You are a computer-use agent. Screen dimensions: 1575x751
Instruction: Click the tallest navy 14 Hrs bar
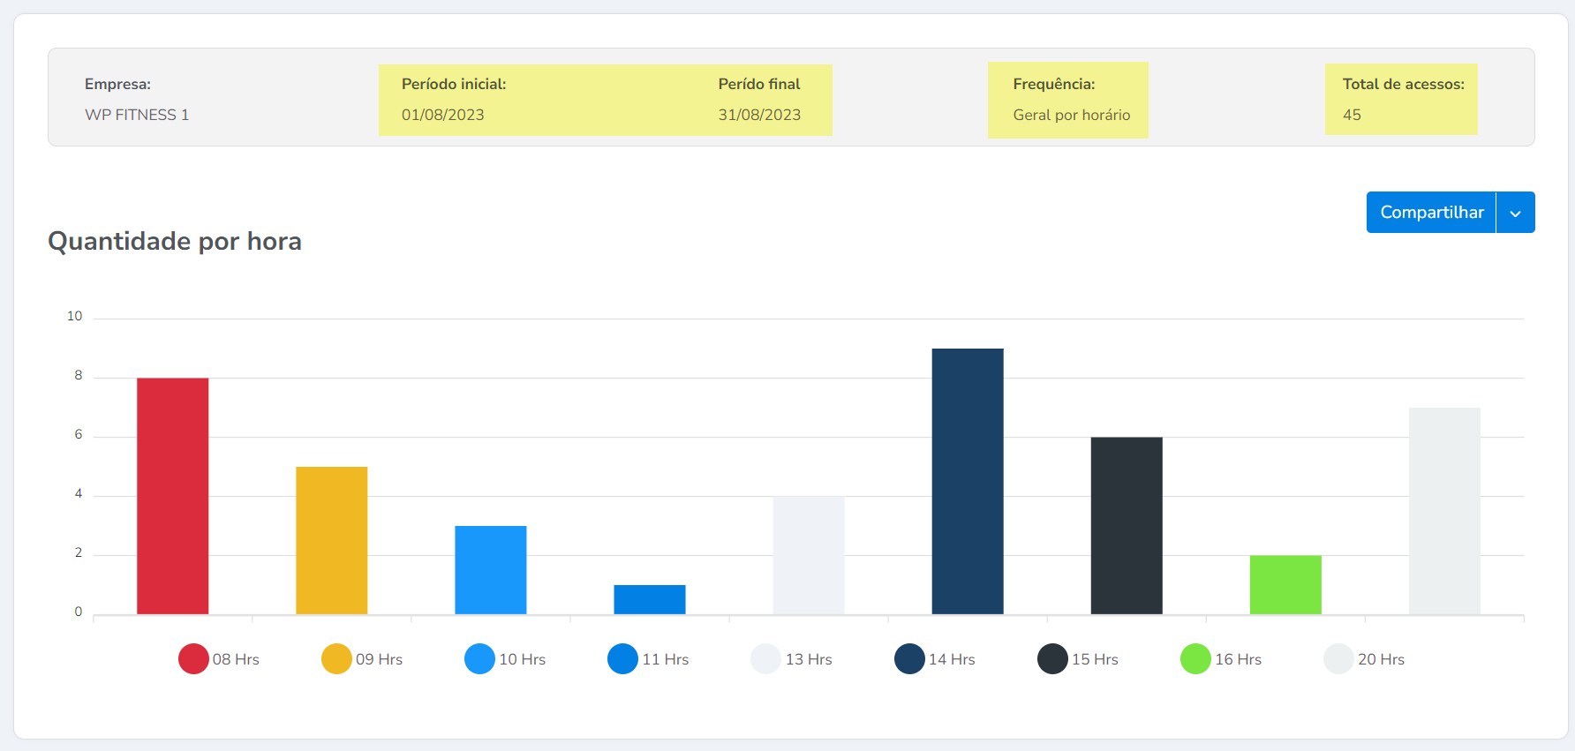tap(968, 481)
